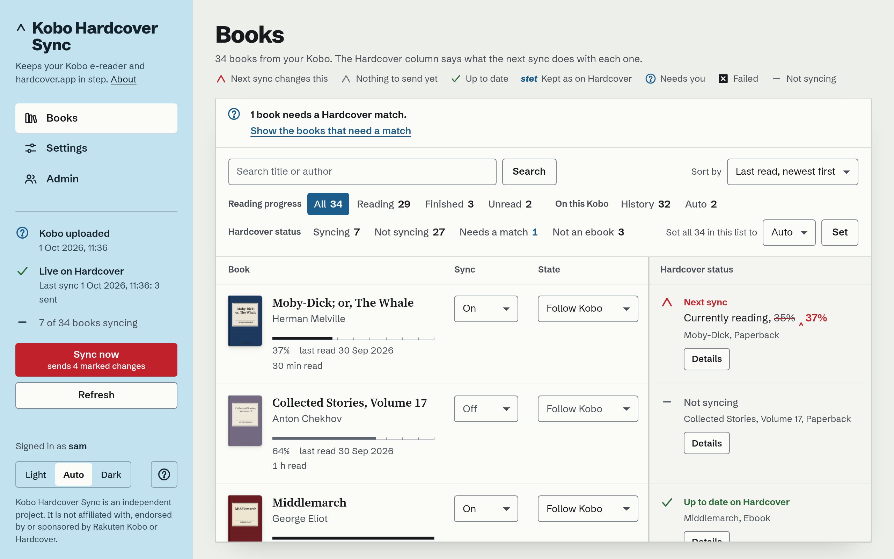Screen dimensions: 894x559
Task: Open Details for Collected Stories, Volume 17
Action: click(x=706, y=443)
